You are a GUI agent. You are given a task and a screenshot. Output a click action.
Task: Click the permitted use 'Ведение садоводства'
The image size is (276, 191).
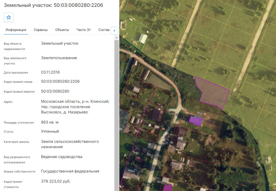point(62,157)
